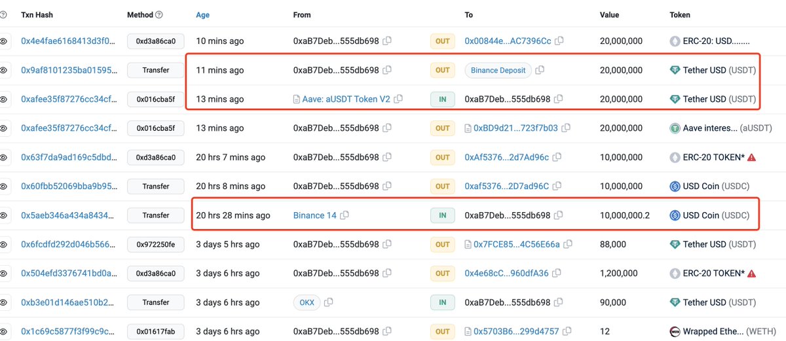Open recipient address 0x5703B6...299d4757
The image size is (786, 341).
point(517,331)
